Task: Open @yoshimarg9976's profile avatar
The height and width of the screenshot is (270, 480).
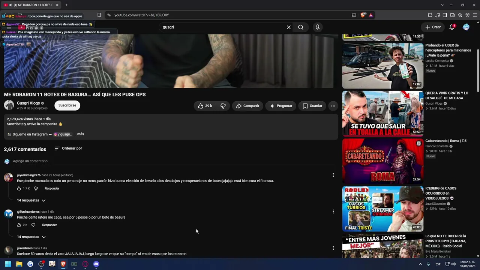Action: tap(9, 177)
